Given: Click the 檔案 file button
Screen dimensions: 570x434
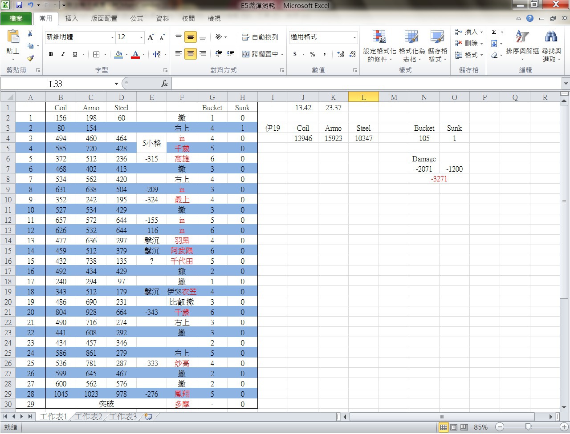Looking at the screenshot, I should (x=16, y=18).
